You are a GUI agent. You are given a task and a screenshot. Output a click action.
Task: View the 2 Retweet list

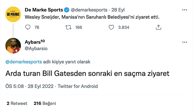[17, 103]
